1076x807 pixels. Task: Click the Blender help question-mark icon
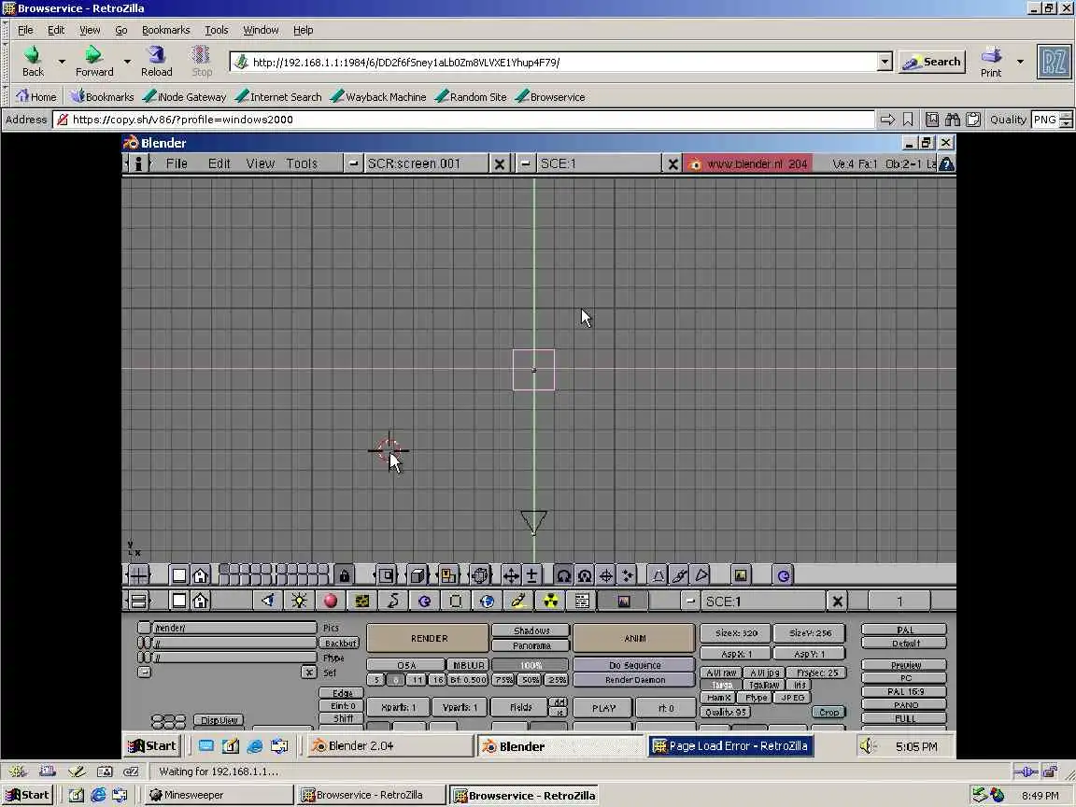(x=946, y=164)
